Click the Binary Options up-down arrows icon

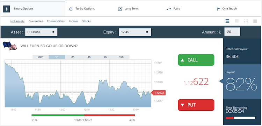(7, 9)
